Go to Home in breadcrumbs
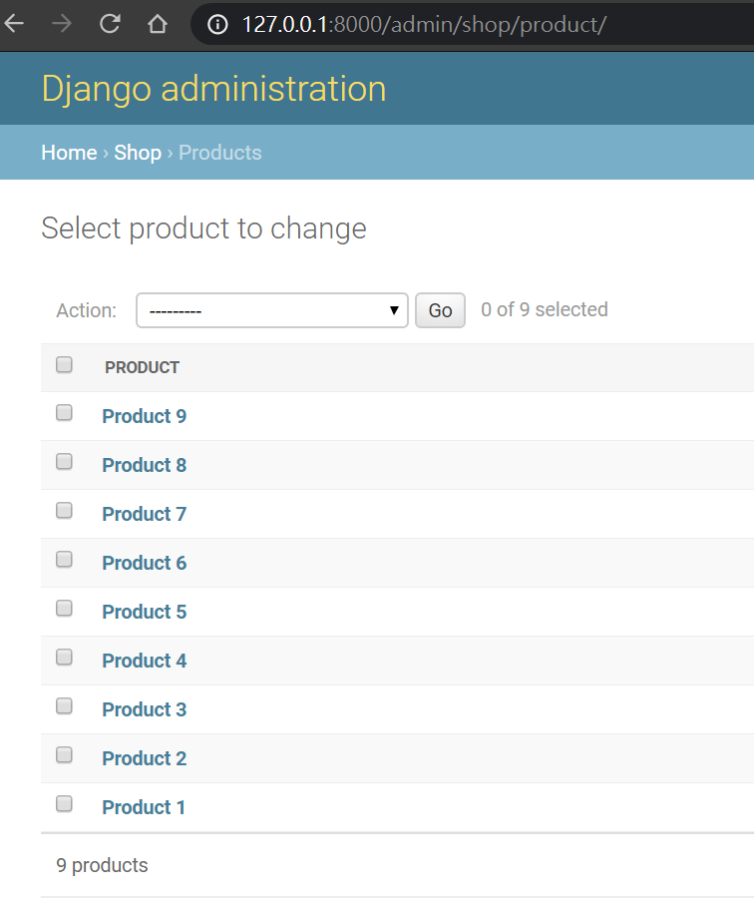This screenshot has width=754, height=905. pos(69,153)
